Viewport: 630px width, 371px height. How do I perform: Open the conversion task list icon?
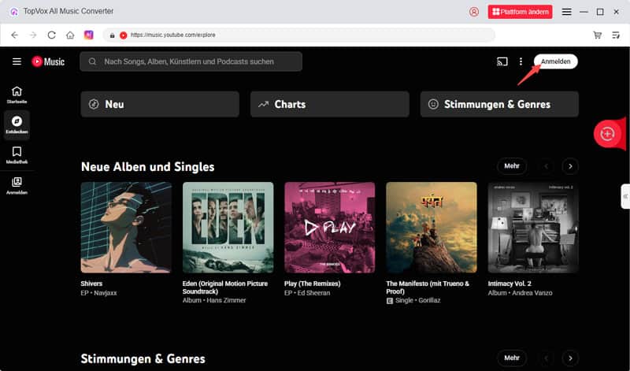click(x=616, y=35)
